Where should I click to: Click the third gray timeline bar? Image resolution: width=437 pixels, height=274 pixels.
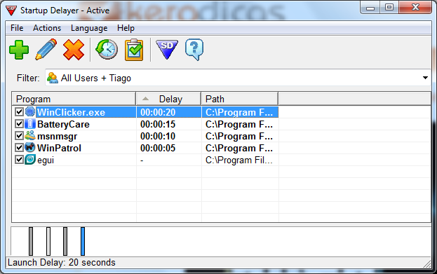[x=65, y=242]
